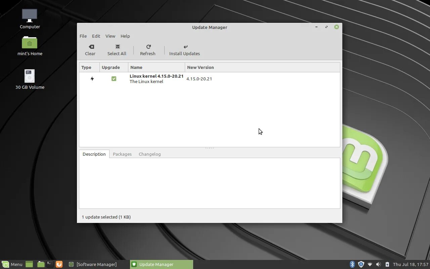Click the Update Manager taskbar entry
The width and height of the screenshot is (430, 269).
pos(161,264)
